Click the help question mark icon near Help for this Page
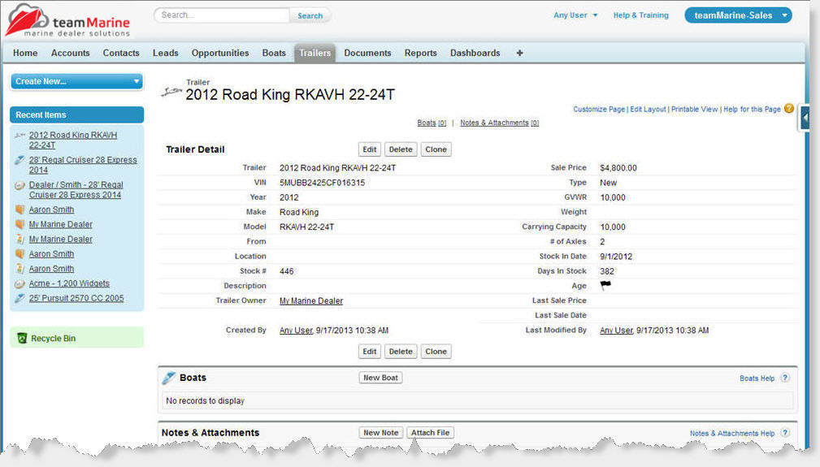This screenshot has width=820, height=467. pos(789,108)
